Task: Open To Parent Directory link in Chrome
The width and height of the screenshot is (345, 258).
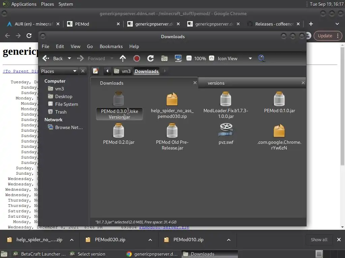Action: tap(21, 71)
